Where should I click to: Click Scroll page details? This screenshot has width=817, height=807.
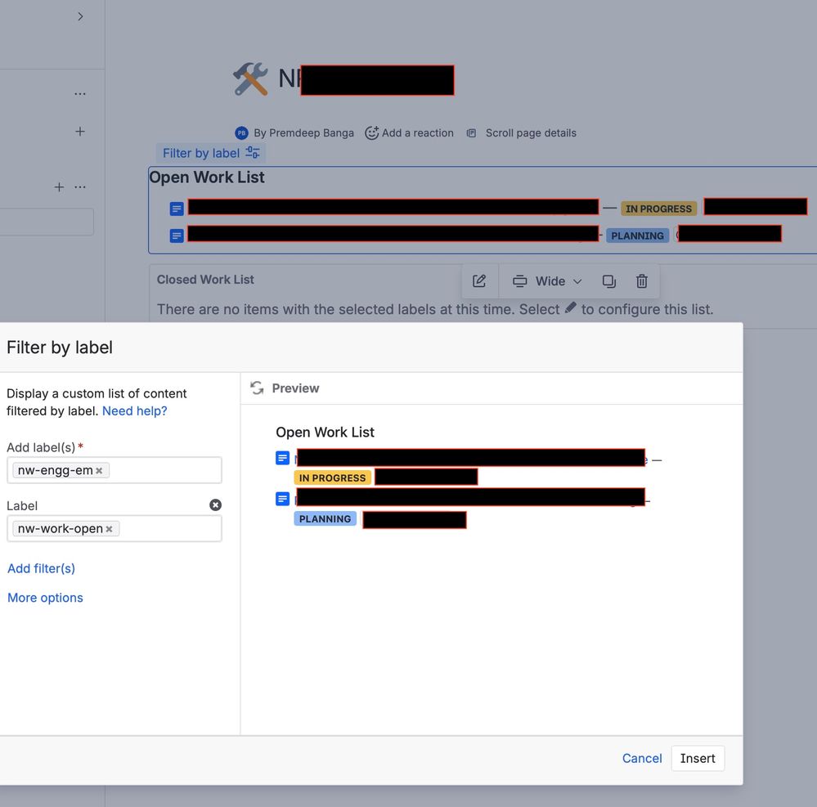(522, 132)
